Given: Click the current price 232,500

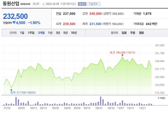Looking at the screenshot, I should click(x=15, y=16).
